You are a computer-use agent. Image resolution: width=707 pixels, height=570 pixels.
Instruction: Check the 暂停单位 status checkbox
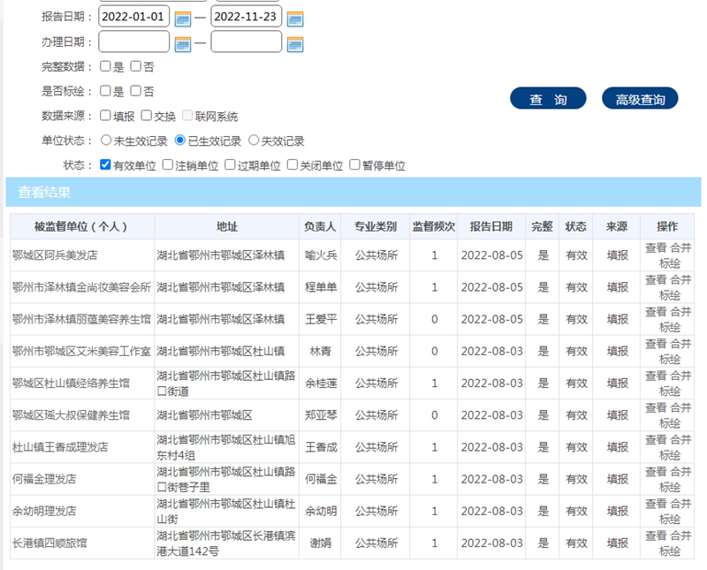click(355, 164)
